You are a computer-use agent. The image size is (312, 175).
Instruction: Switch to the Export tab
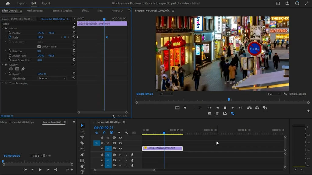(x=46, y=3)
